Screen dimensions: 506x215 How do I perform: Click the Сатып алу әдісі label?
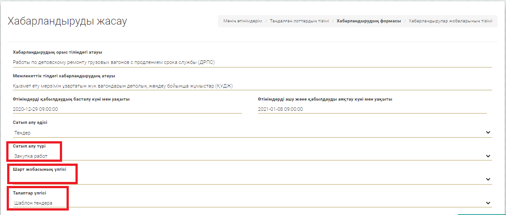coord(30,122)
